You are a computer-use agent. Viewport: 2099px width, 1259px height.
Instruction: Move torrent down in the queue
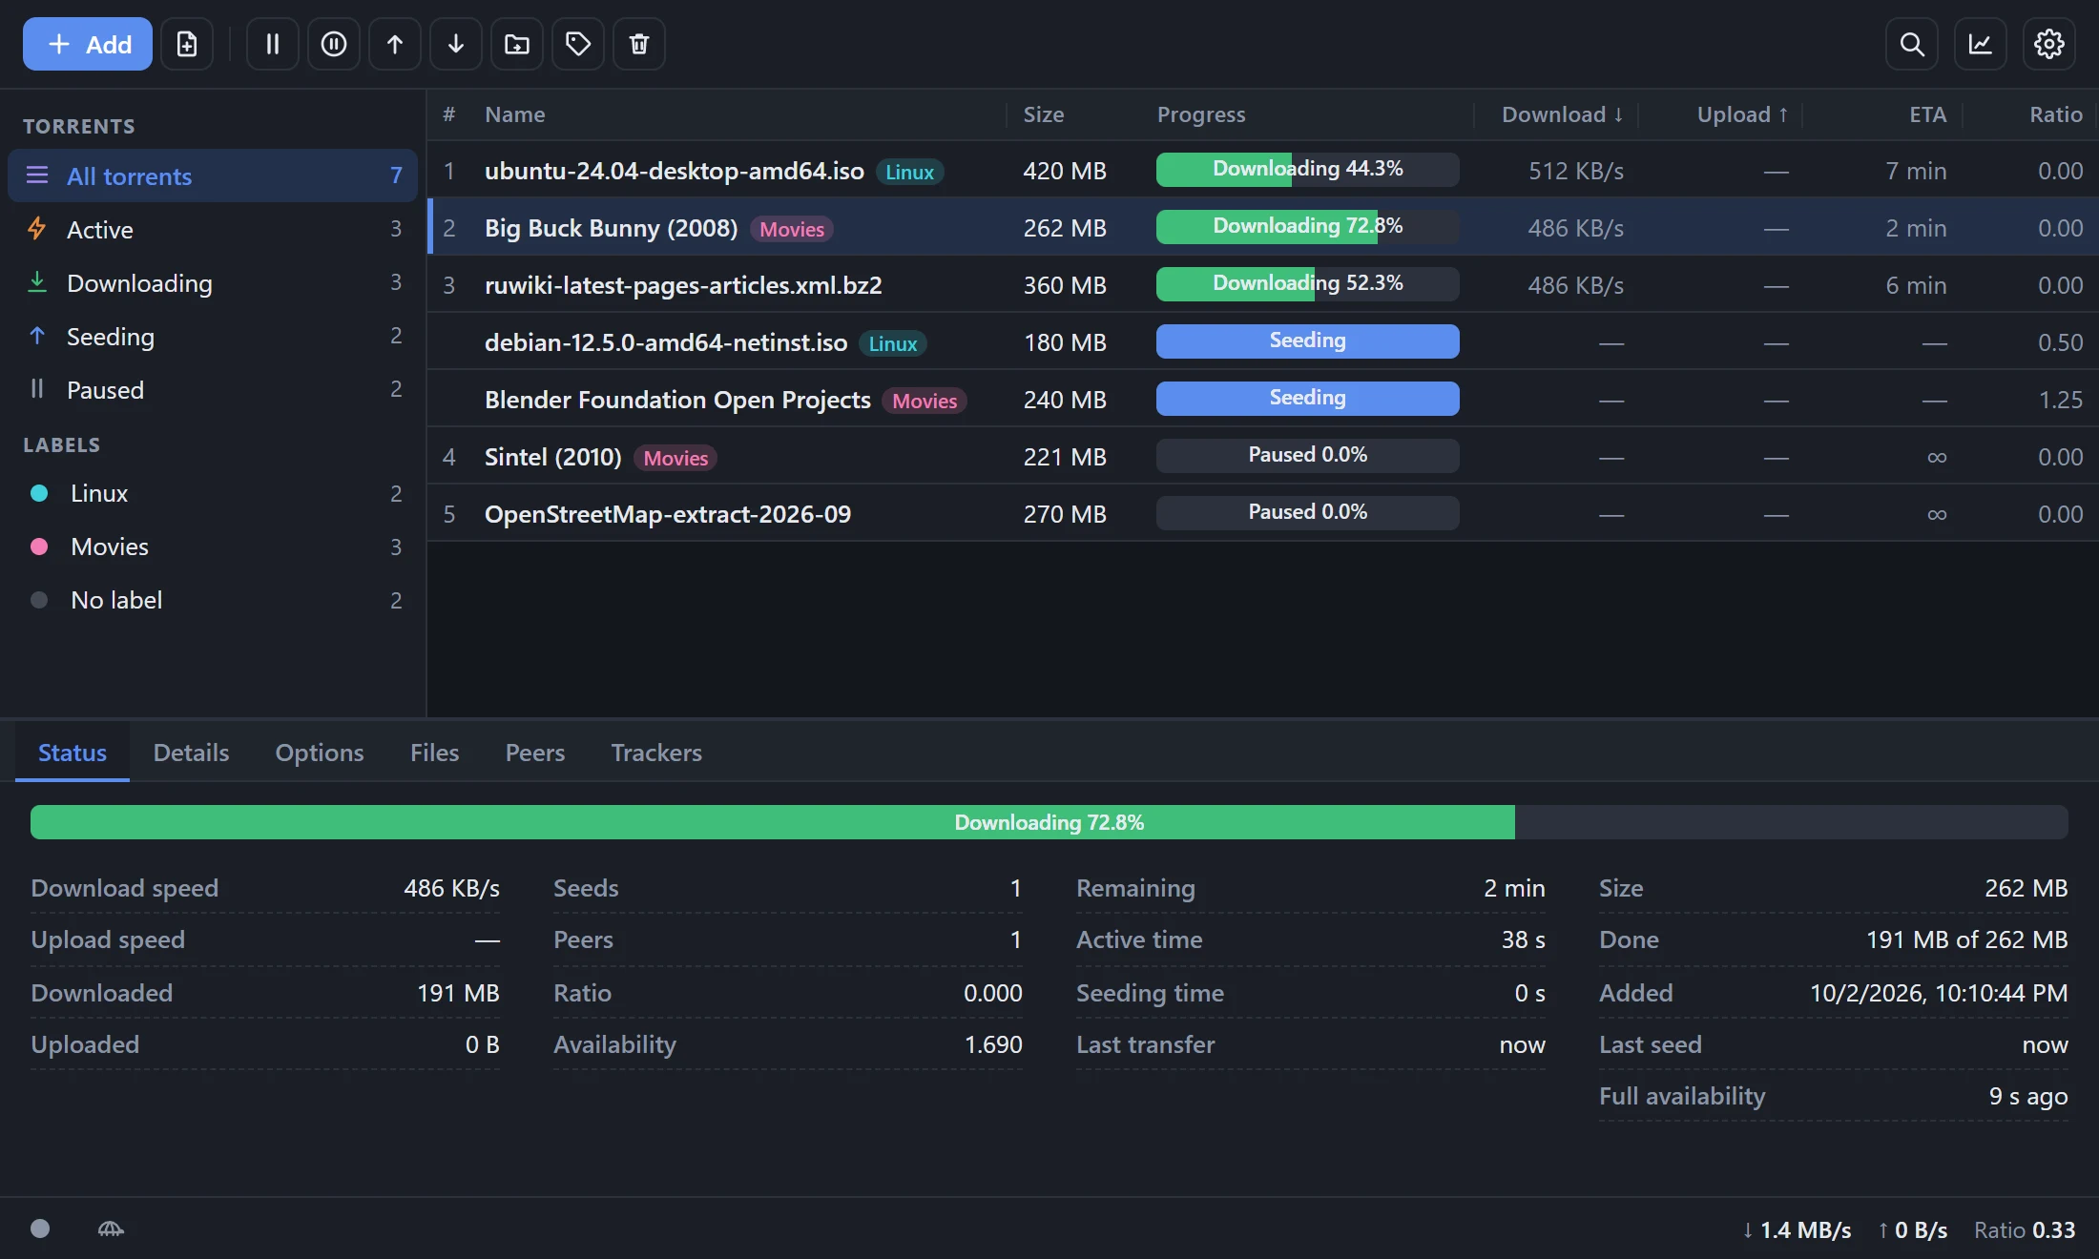coord(456,44)
